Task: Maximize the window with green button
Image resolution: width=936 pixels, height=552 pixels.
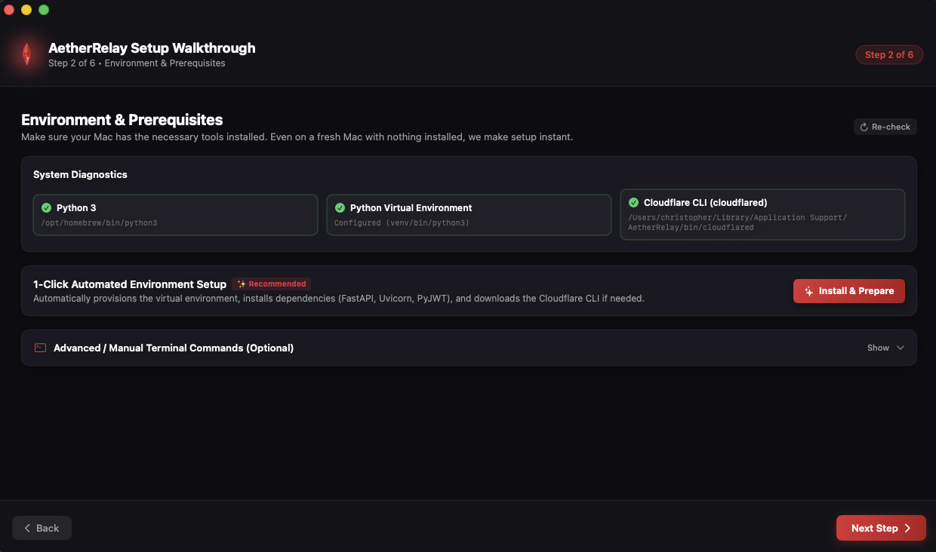Action: [x=44, y=10]
